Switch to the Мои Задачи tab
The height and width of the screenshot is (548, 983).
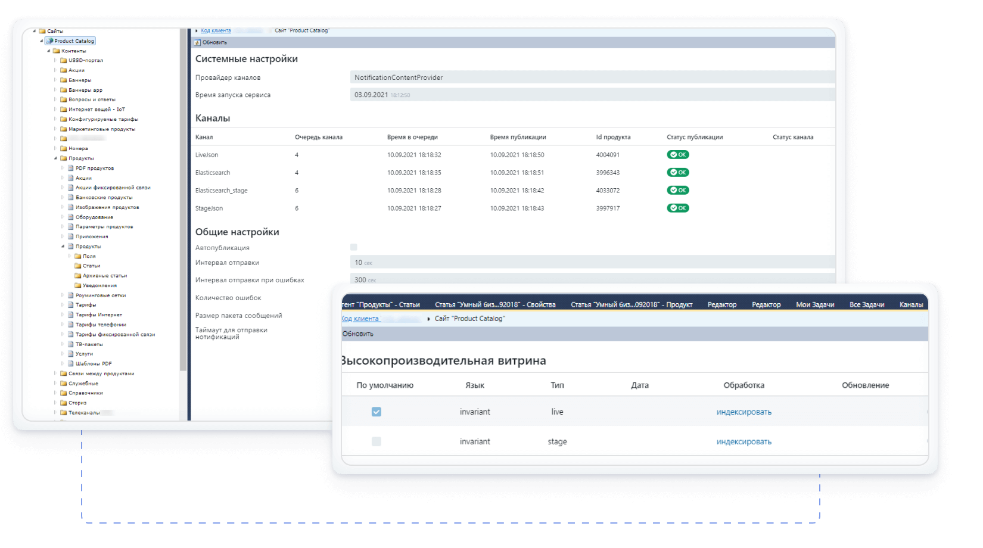click(815, 304)
